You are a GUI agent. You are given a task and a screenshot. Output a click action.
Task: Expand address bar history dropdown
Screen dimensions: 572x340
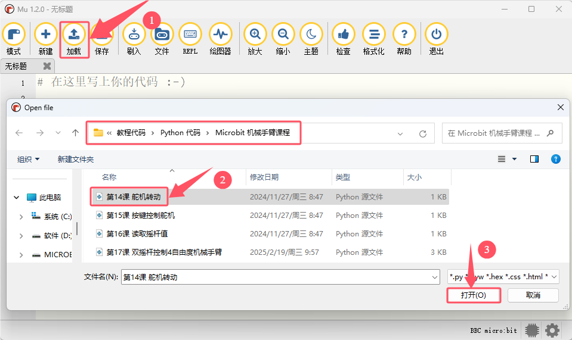click(x=400, y=133)
